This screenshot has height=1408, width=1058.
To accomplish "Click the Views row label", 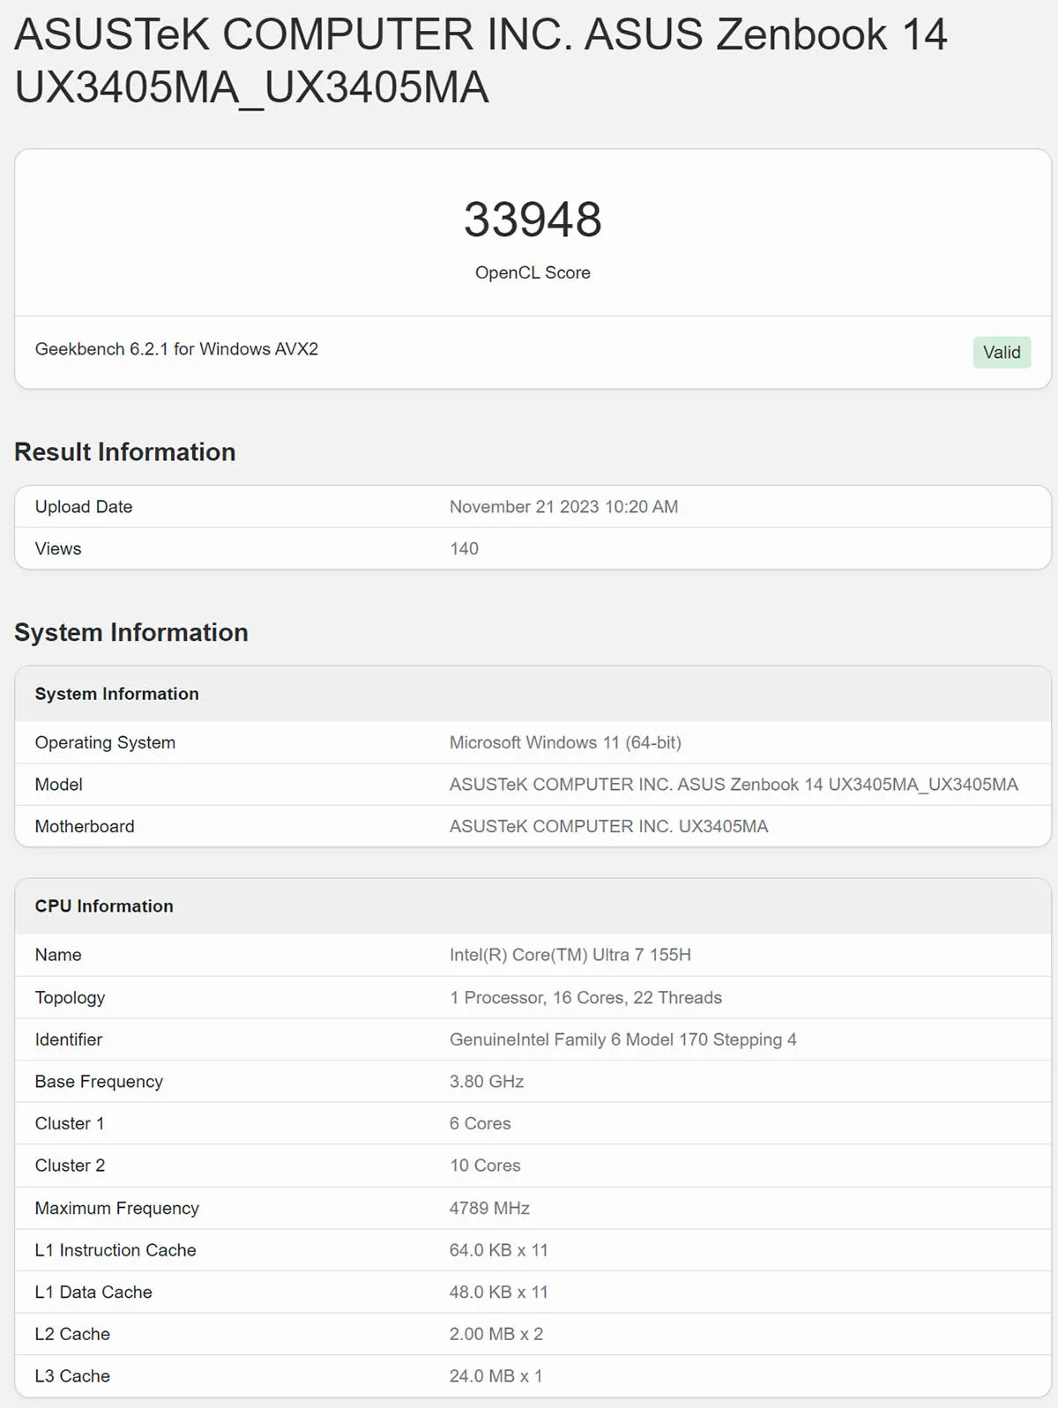I will (58, 548).
